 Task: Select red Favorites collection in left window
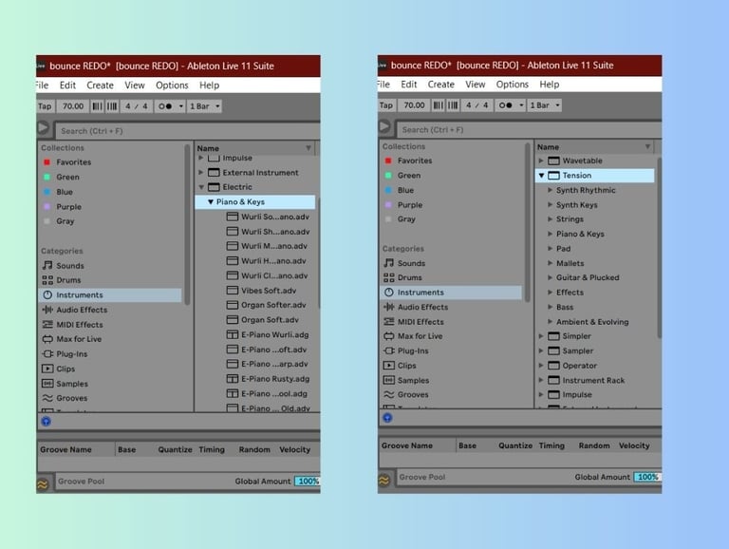click(x=68, y=161)
